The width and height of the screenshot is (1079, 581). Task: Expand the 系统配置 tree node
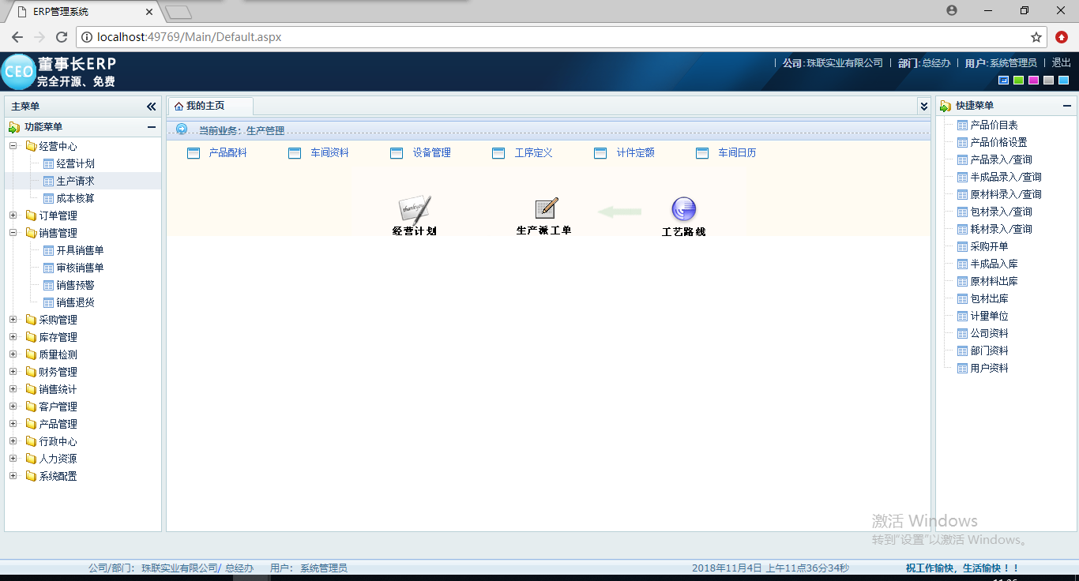13,476
